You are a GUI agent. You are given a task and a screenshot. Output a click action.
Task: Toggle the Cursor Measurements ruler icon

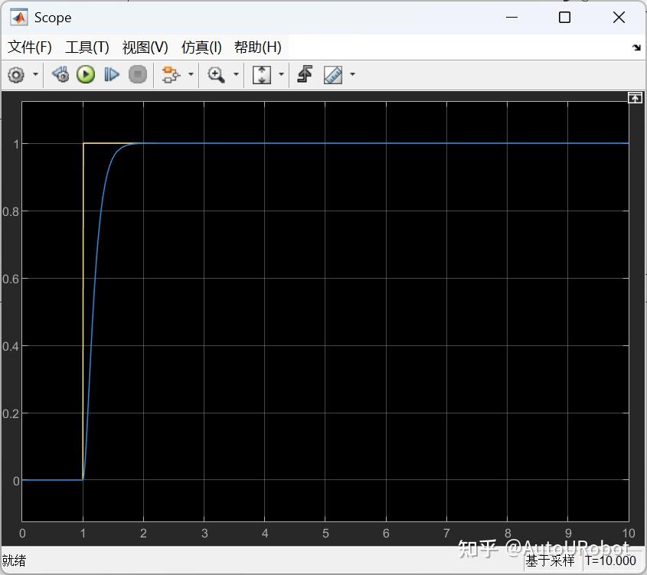333,75
